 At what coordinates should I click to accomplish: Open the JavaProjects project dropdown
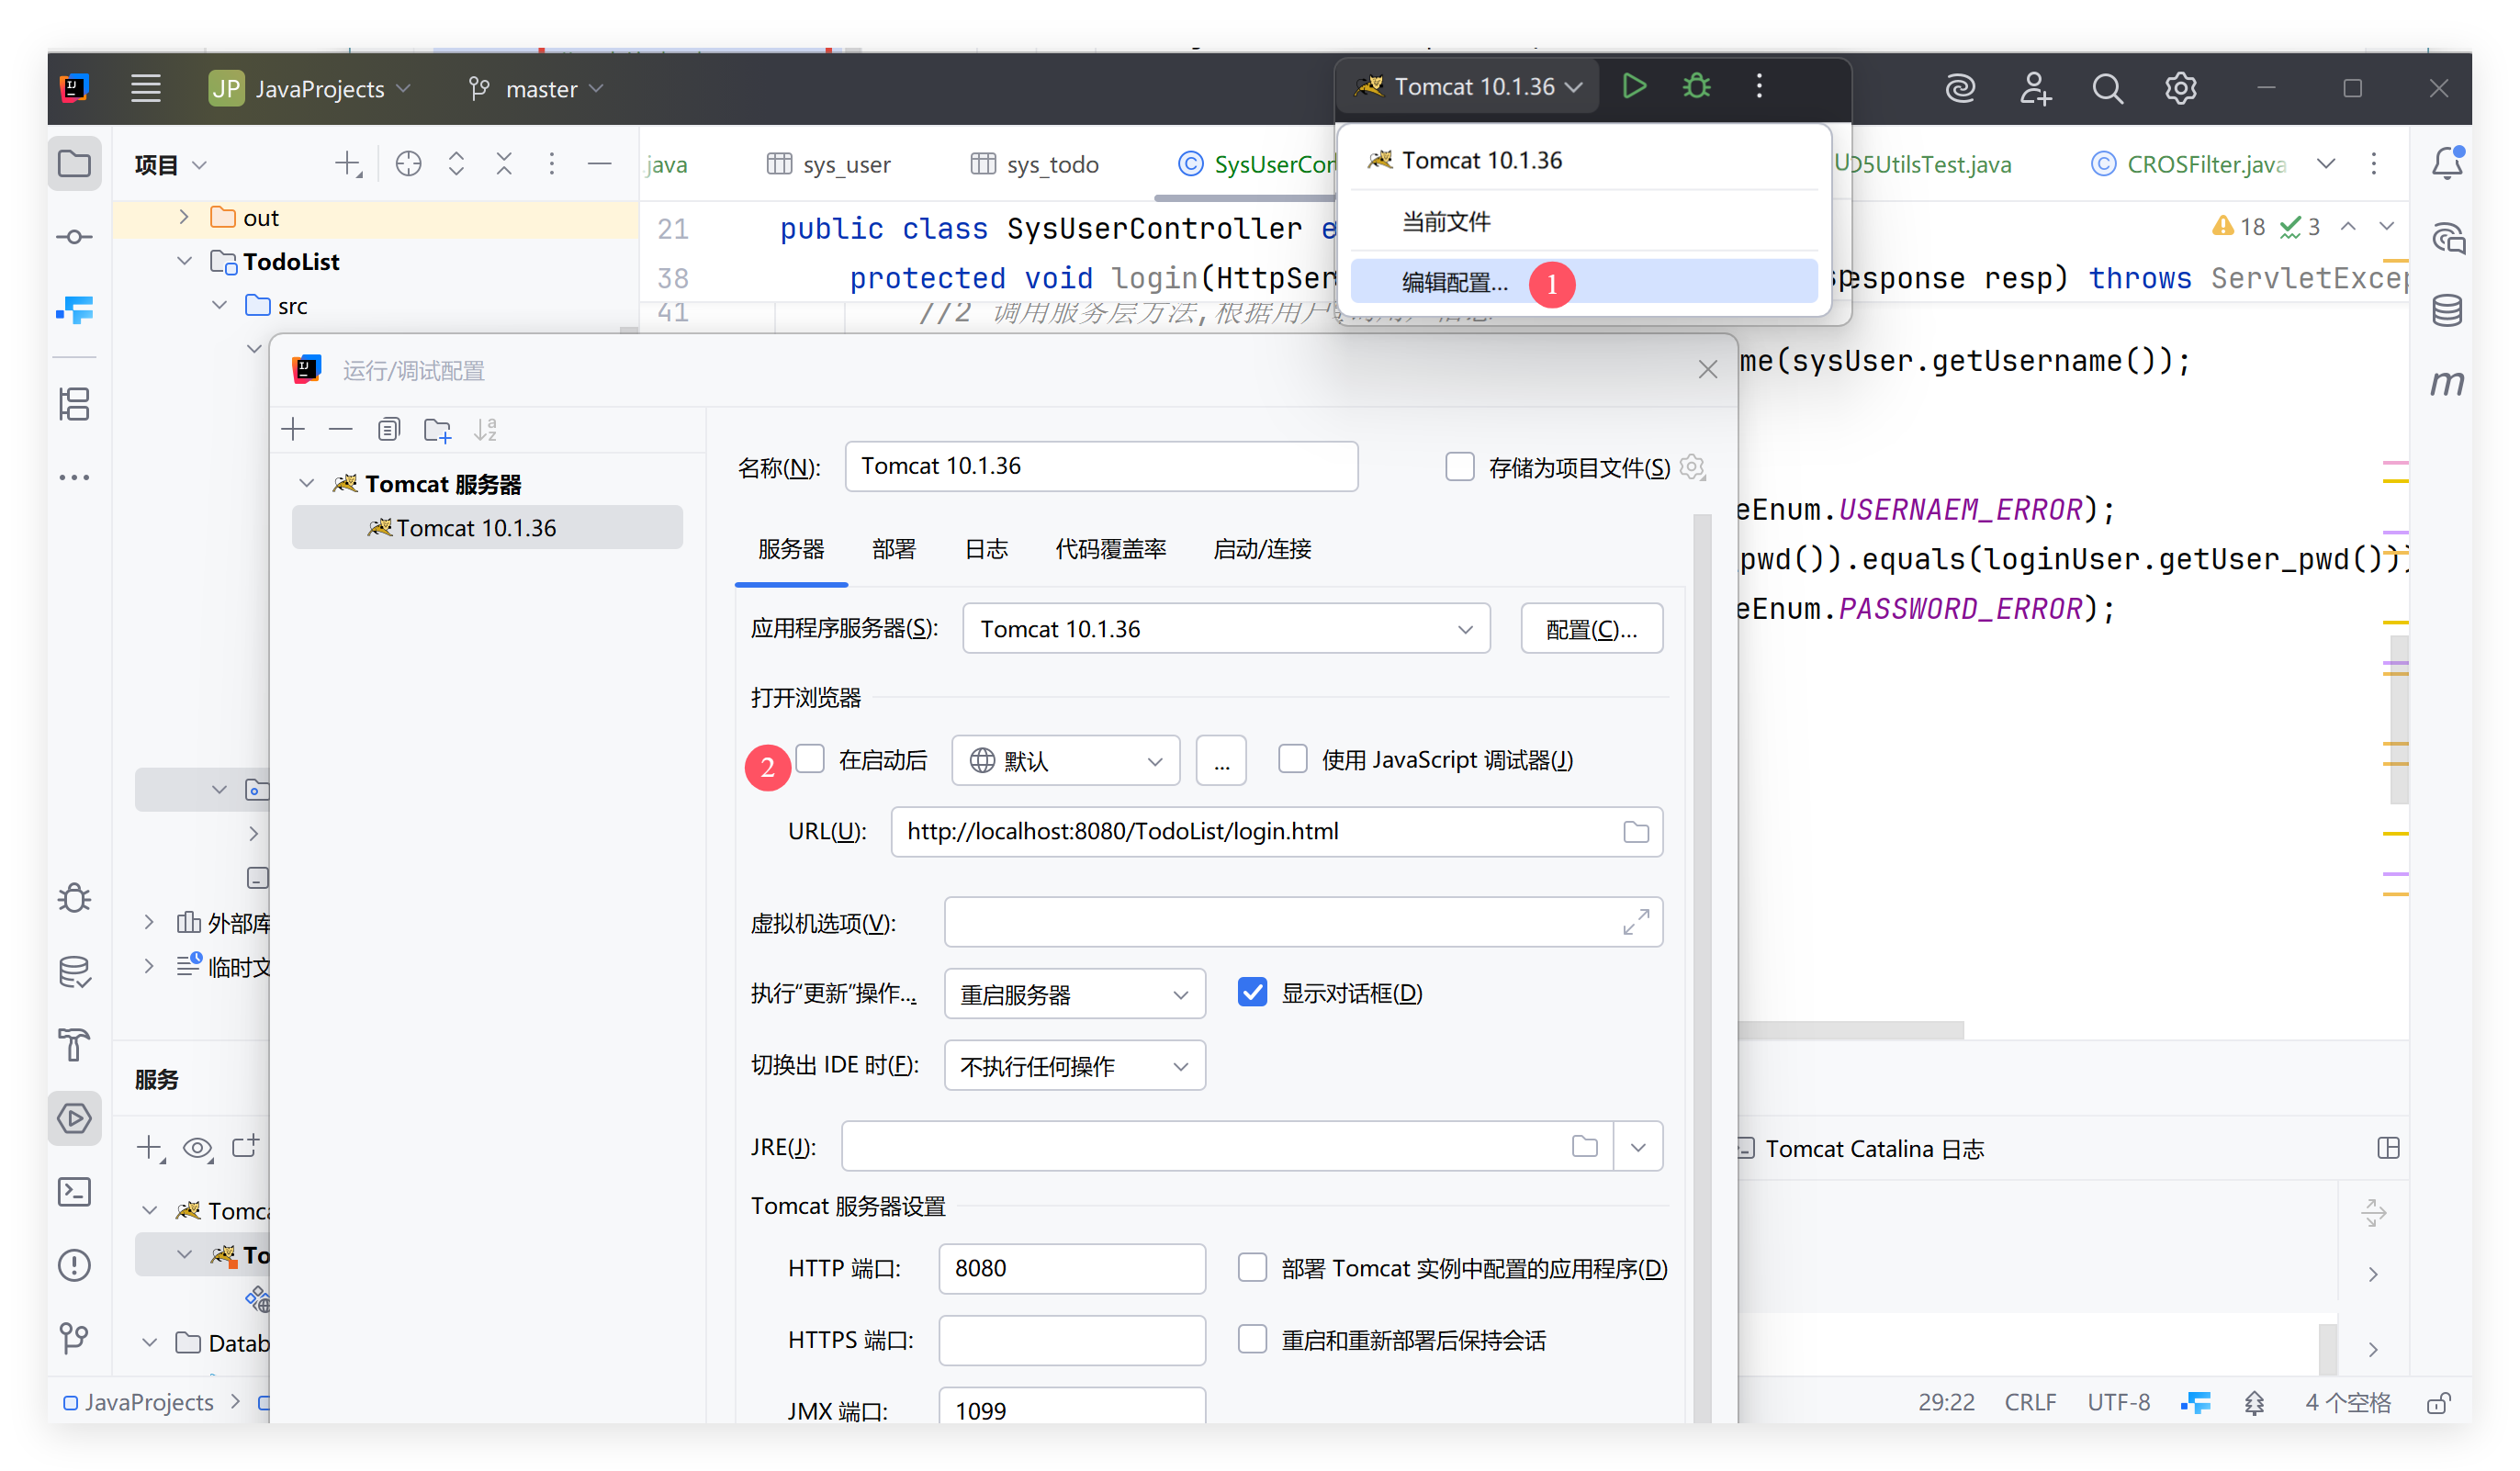[x=310, y=88]
